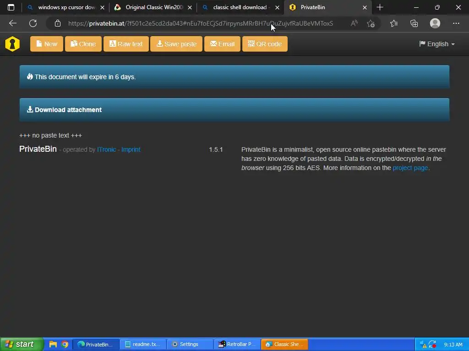The image size is (469, 351).
Task: Reload the page with refresh icon
Action: [33, 23]
